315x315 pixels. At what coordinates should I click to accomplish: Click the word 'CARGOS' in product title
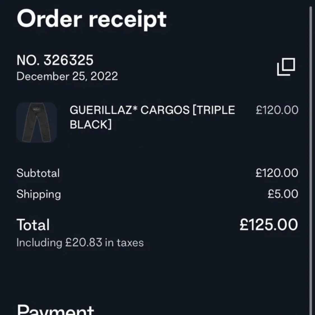165,110
